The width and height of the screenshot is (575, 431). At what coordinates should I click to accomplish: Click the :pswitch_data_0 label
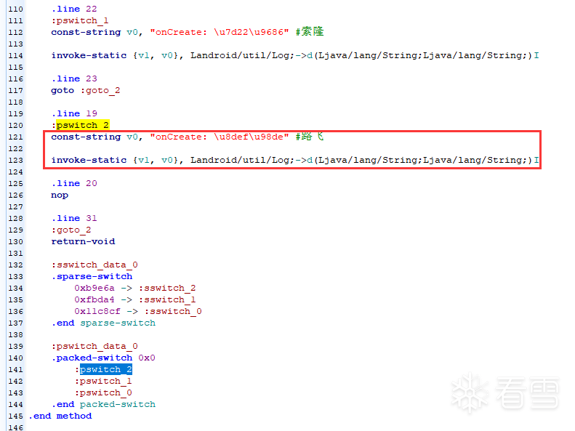(95, 347)
